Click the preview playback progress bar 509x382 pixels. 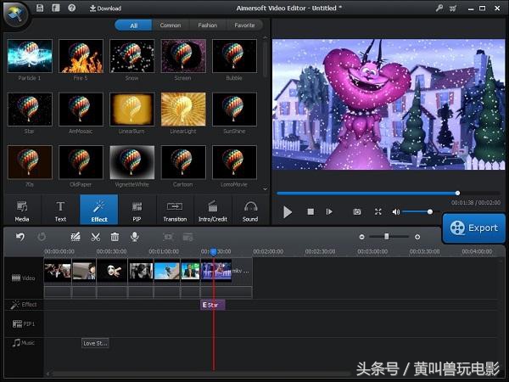click(389, 194)
